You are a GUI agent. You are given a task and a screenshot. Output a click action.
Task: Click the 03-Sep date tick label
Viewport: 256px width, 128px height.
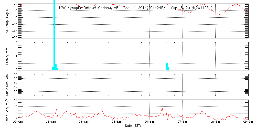[51, 122]
